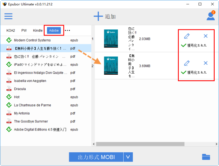Click epub icon beside Hot

tap(9, 97)
